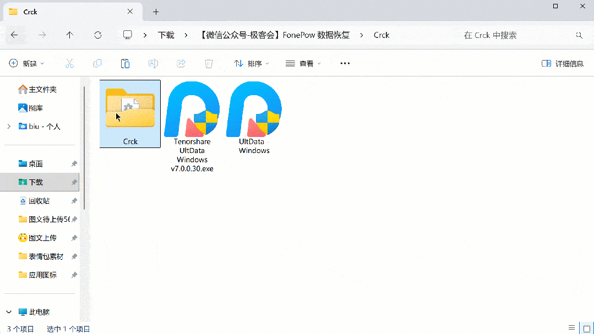Cut the selected item using toolbar scissors icon

(70, 63)
